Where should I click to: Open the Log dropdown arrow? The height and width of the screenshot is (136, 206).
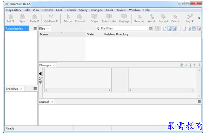(192, 21)
